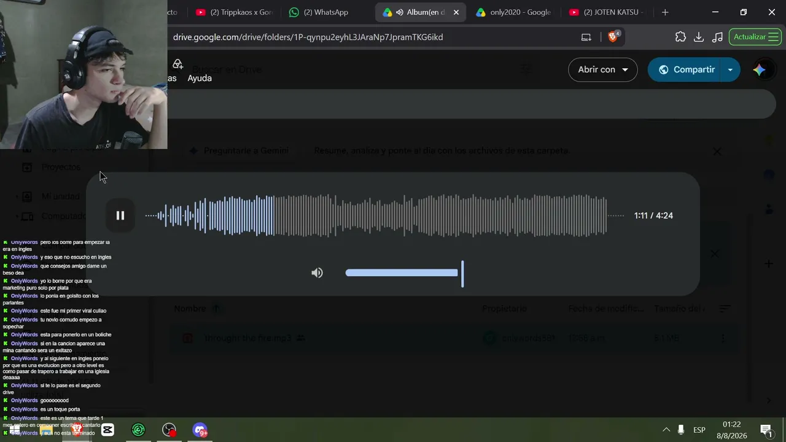Select the Album Drive tab

pyautogui.click(x=420, y=12)
